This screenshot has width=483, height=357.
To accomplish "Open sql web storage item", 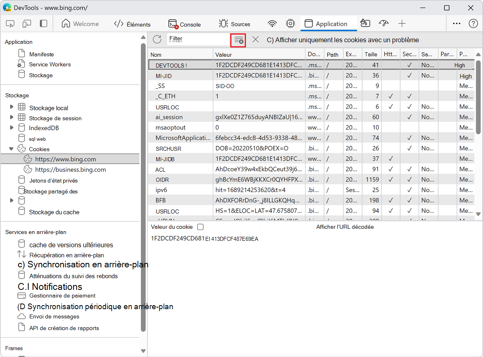I will click(32, 138).
